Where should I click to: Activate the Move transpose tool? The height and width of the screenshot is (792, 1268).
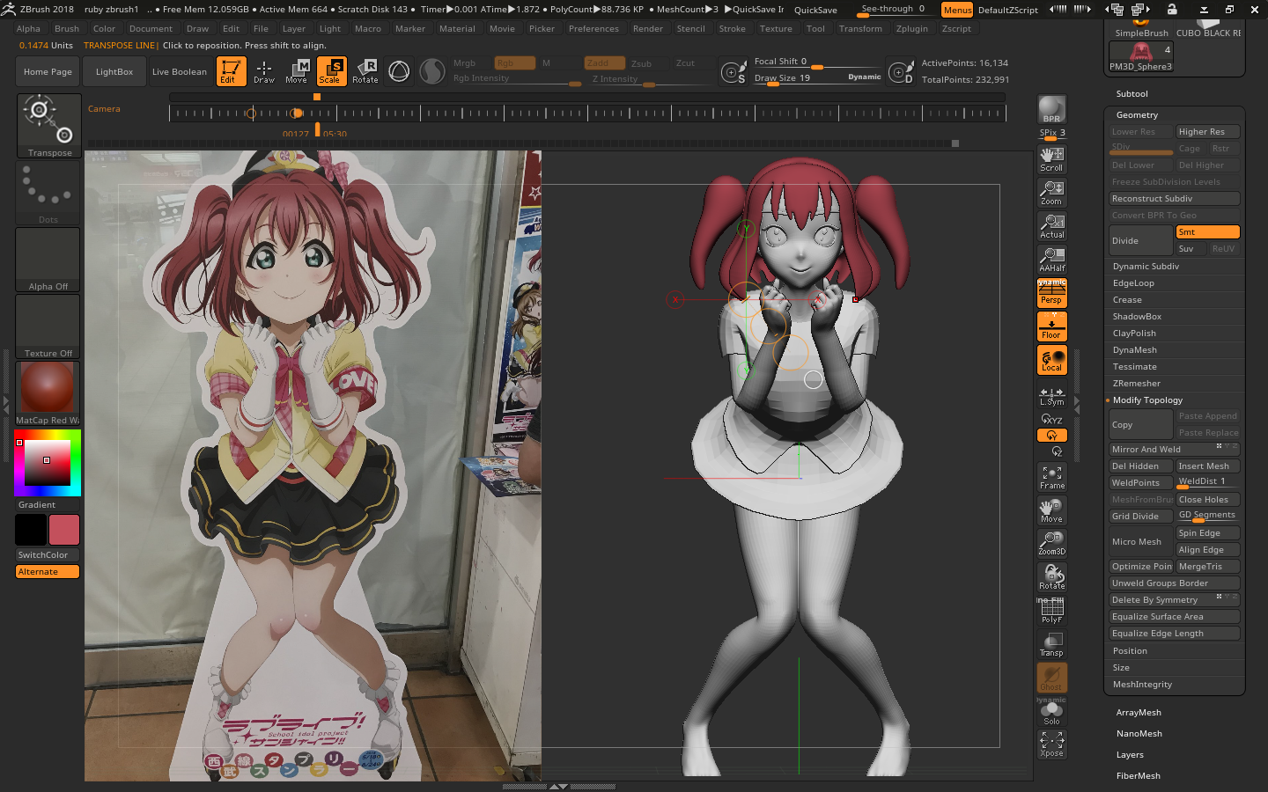coord(297,71)
